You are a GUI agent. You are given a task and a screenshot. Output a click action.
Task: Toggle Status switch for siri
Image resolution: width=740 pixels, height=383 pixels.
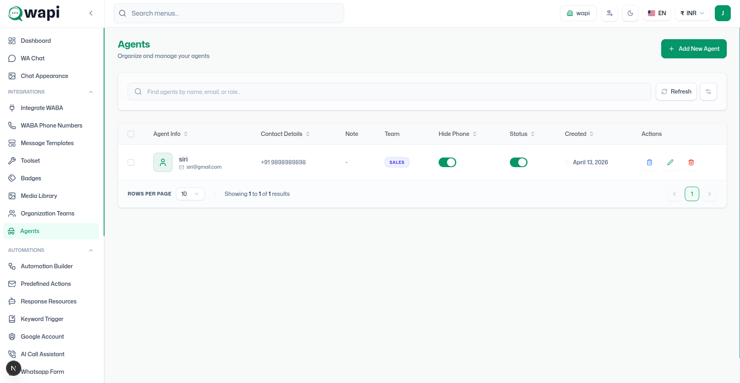[519, 162]
